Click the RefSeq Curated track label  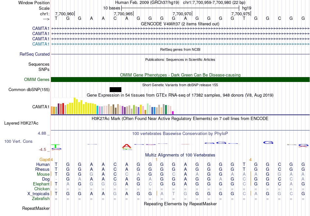pyautogui.click(x=35, y=54)
